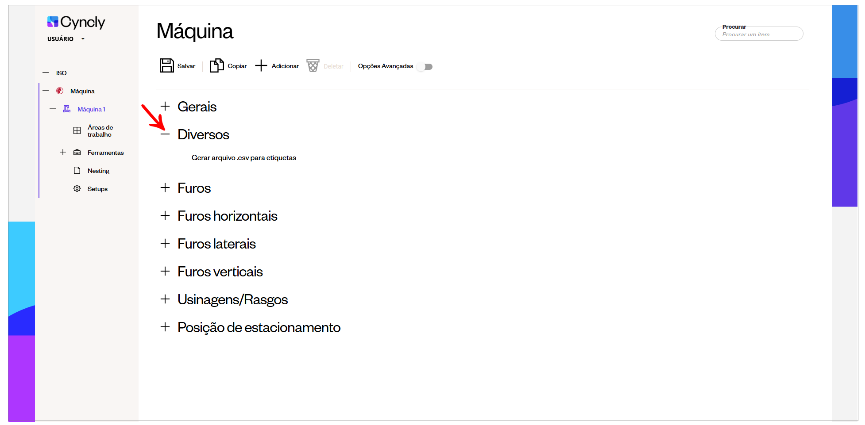This screenshot has width=865, height=425.
Task: Expand the Posição de estacionamento section
Action: 165,327
